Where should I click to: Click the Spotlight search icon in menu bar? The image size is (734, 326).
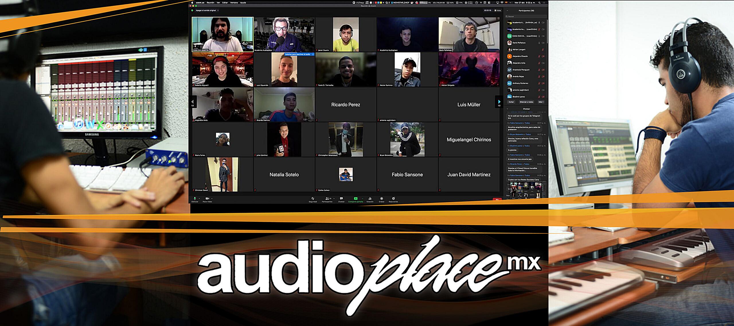click(539, 3)
